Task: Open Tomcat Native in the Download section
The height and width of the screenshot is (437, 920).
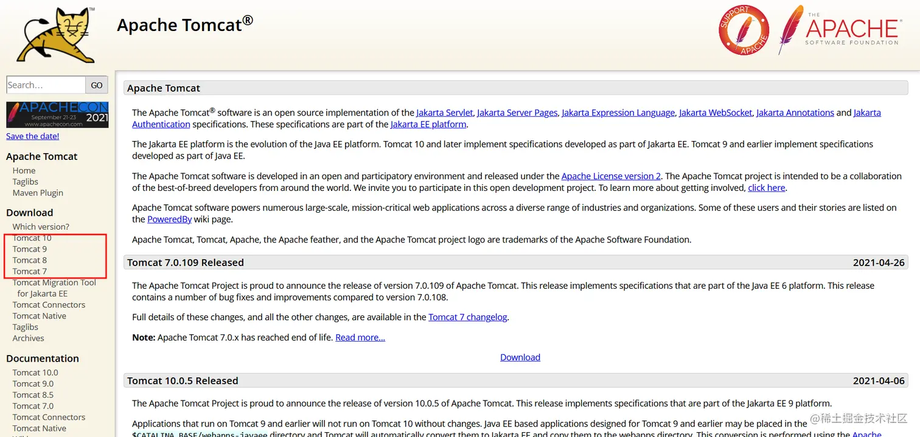Action: point(40,316)
